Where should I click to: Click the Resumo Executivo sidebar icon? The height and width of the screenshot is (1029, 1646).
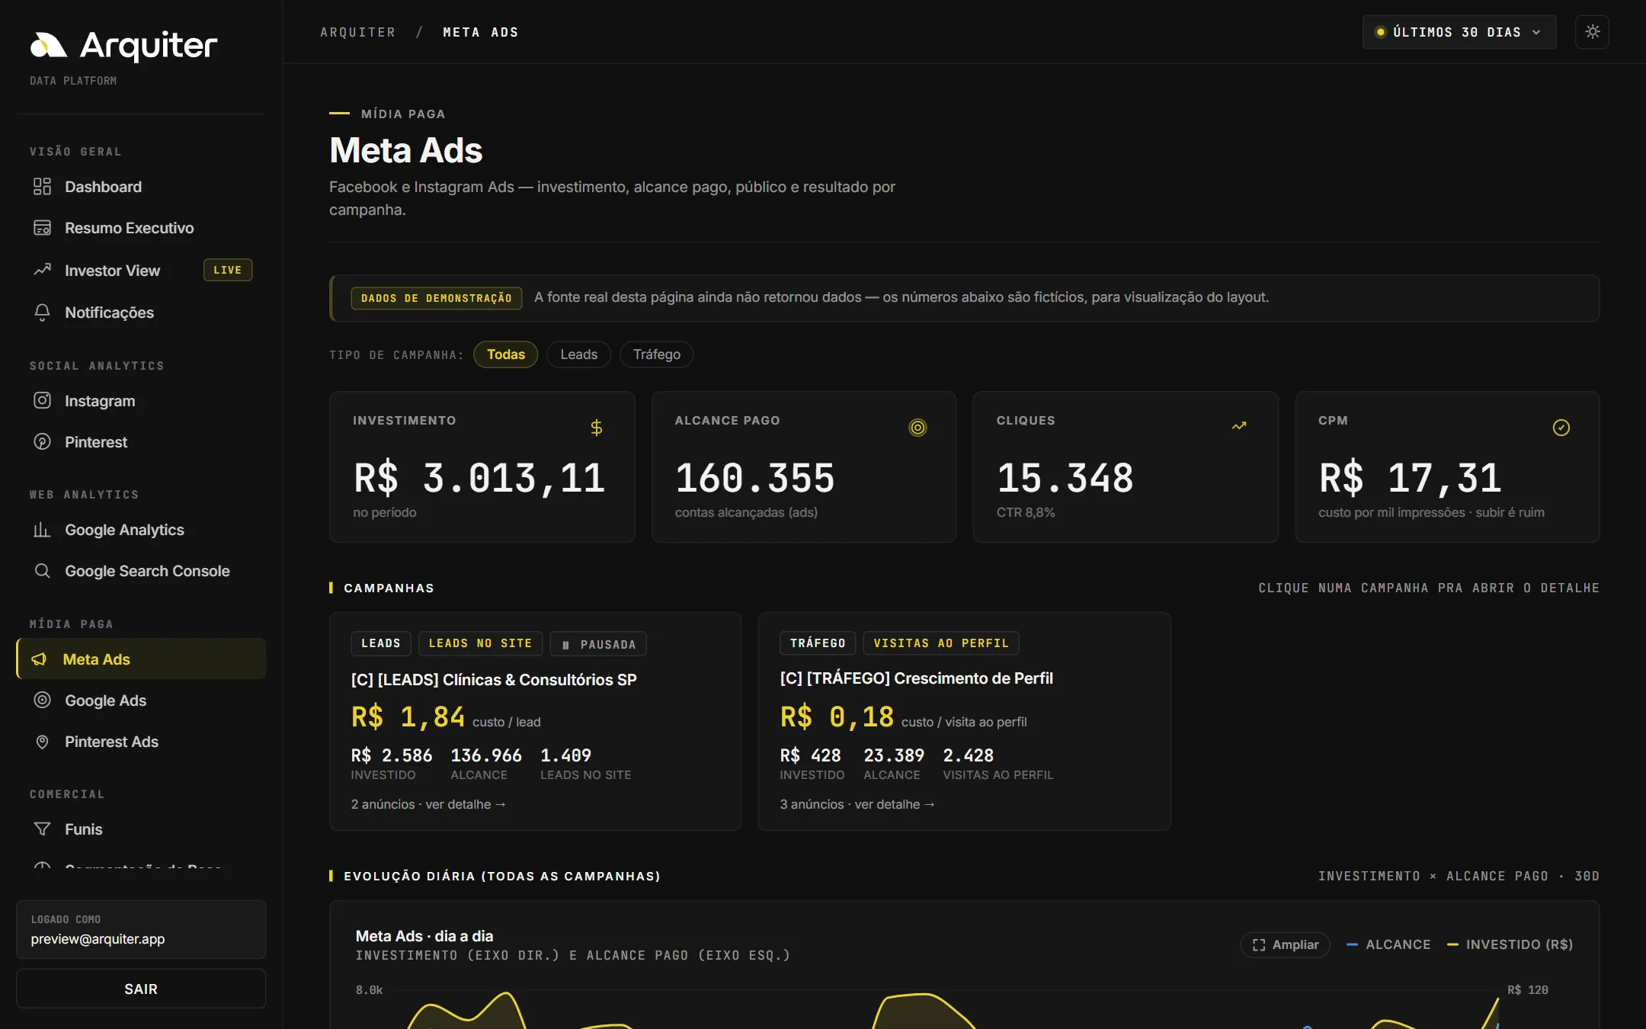(42, 228)
